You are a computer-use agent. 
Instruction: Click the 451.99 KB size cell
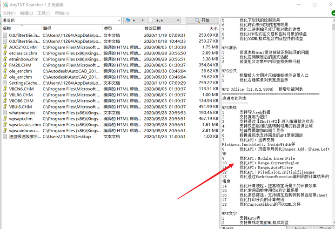208,107
